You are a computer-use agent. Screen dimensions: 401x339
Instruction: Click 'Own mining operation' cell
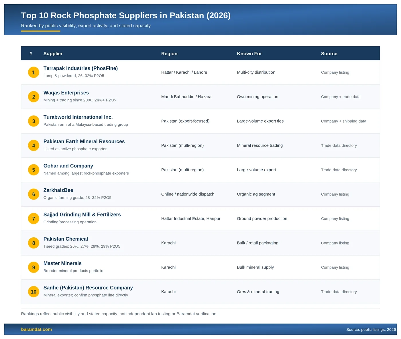click(x=257, y=96)
